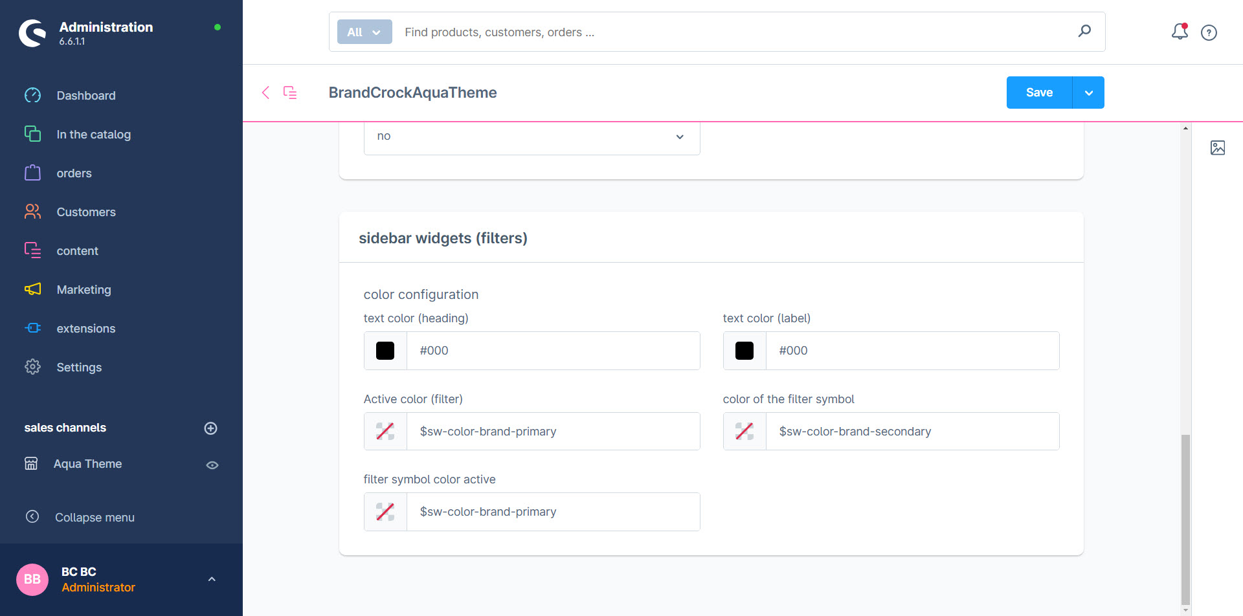Click the notifications bell icon

[x=1180, y=32]
